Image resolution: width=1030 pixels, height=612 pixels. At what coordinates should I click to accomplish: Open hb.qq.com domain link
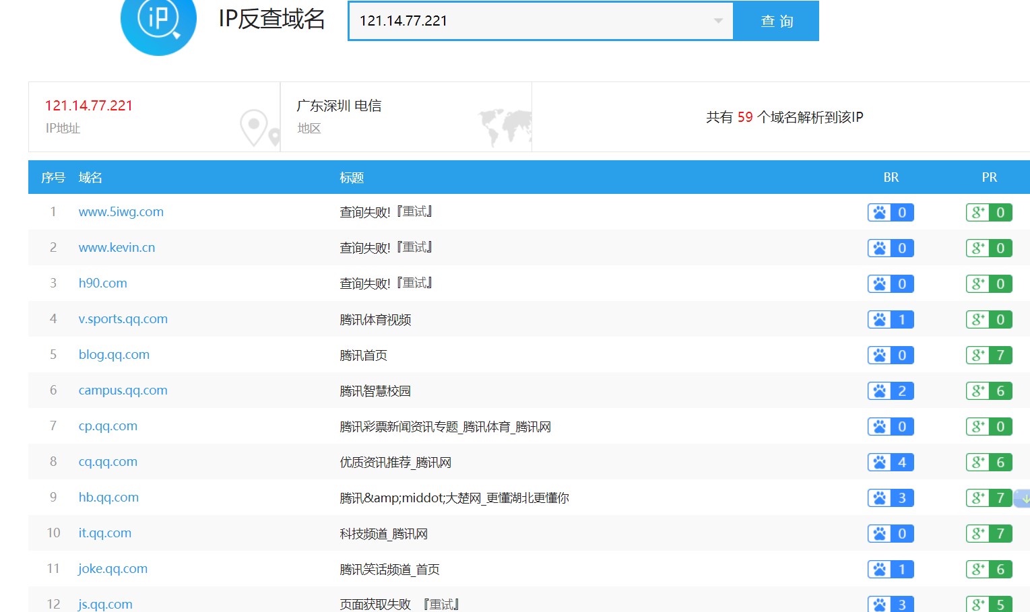[x=108, y=498]
